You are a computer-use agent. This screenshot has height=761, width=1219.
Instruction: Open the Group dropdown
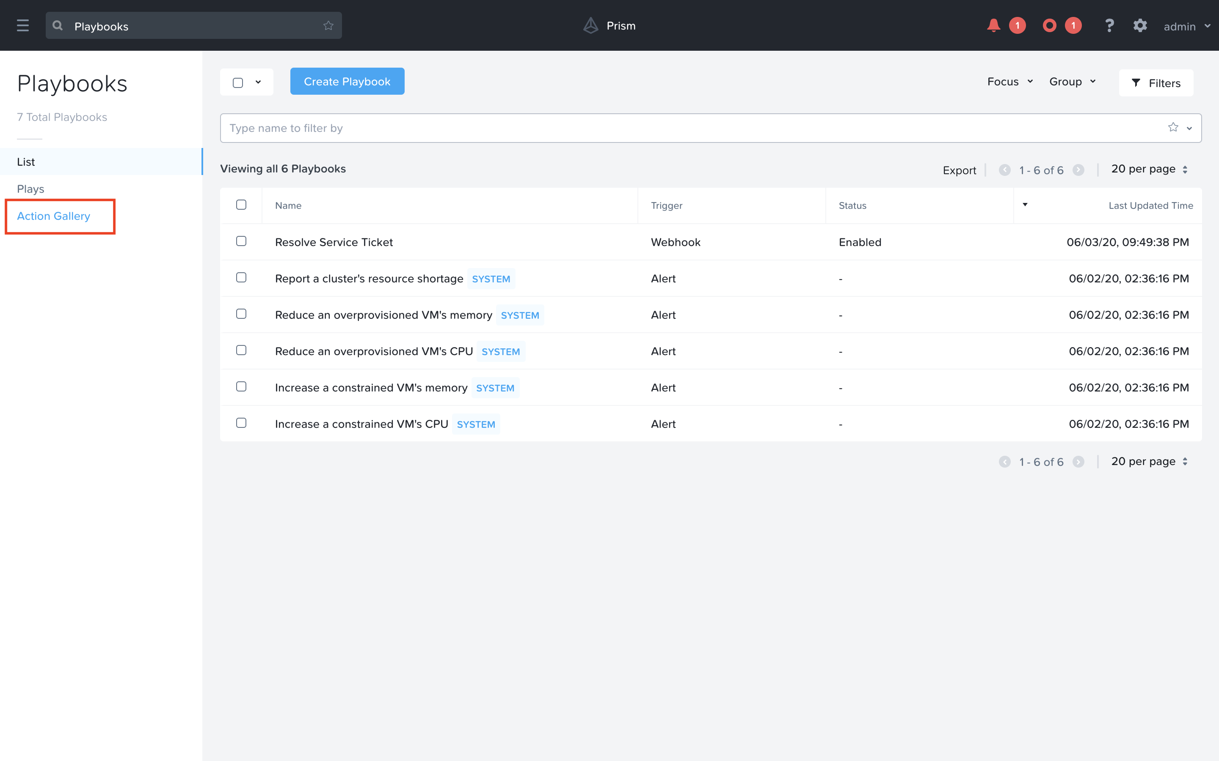[x=1073, y=82]
